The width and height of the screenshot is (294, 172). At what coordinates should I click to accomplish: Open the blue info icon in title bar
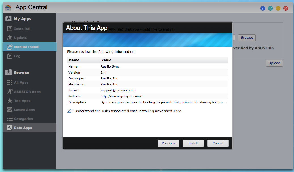pyautogui.click(x=263, y=8)
